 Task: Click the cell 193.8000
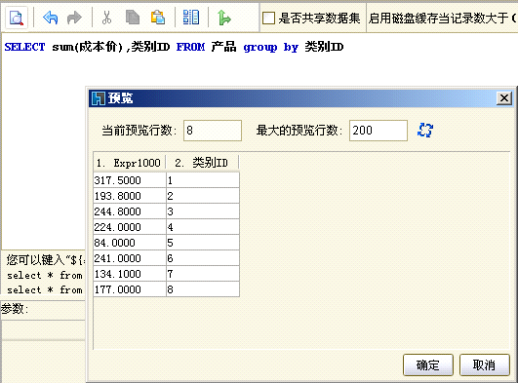(130, 196)
